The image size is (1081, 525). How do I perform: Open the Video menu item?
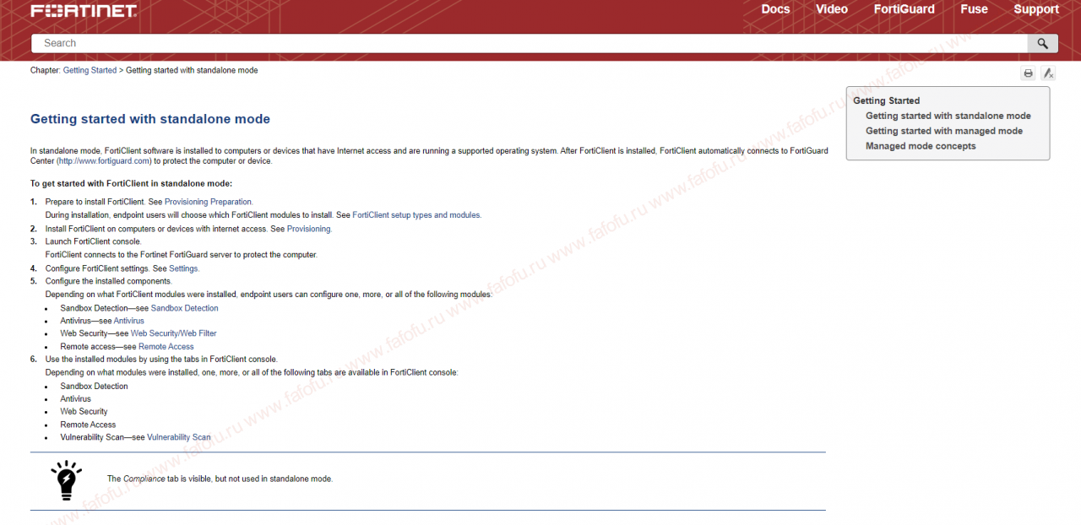click(832, 9)
